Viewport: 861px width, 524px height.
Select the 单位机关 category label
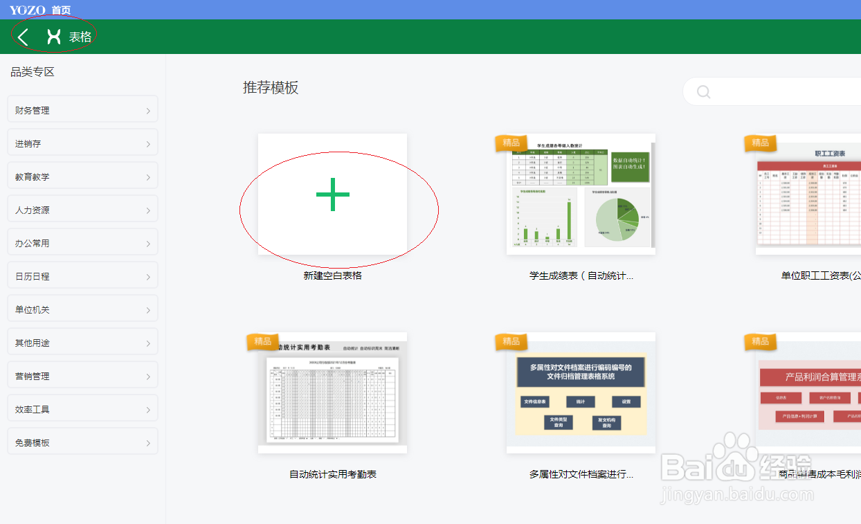point(33,309)
